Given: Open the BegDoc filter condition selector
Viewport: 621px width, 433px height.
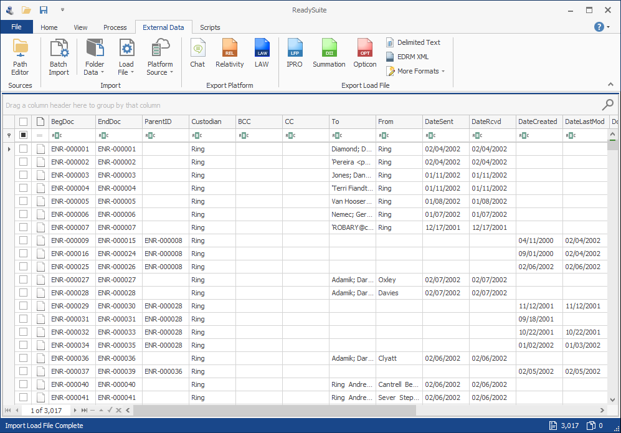Looking at the screenshot, I should [57, 135].
